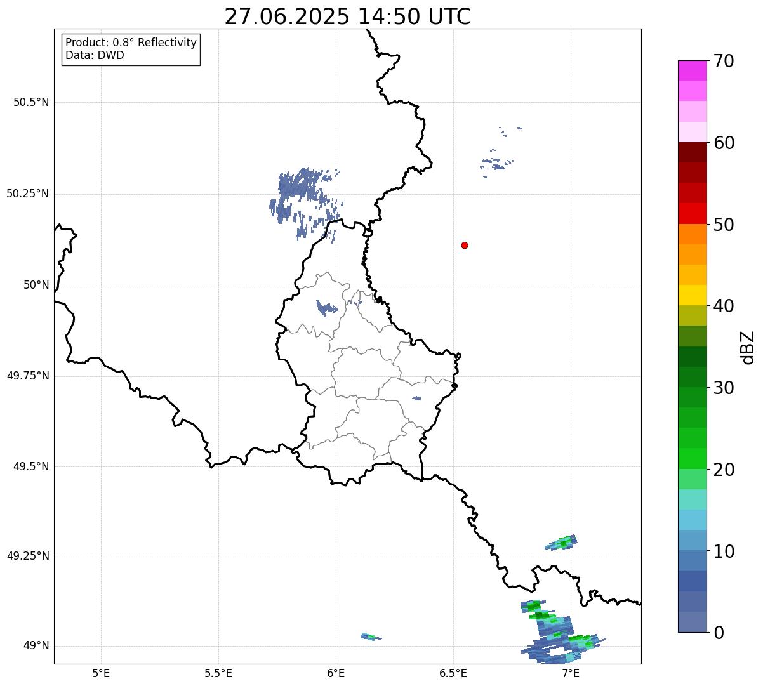This screenshot has height=686, width=763.
Task: Click small radar echo inside northern Luxembourg
Action: [x=327, y=308]
